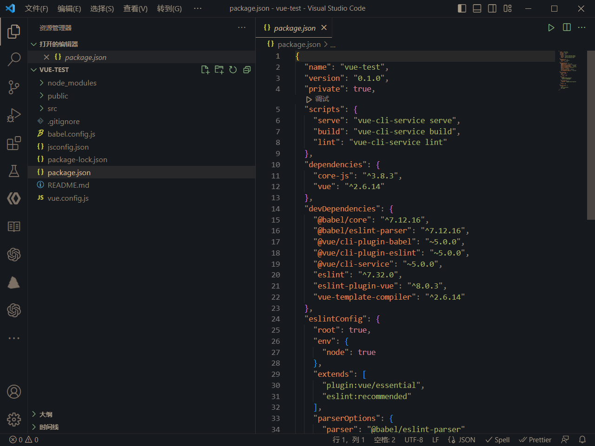Split the editor to the right

567,28
